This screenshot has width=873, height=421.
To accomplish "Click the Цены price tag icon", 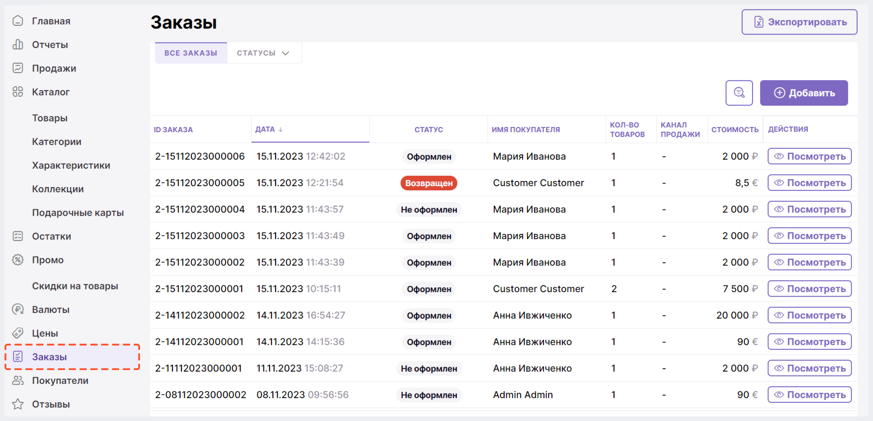I will click(18, 333).
